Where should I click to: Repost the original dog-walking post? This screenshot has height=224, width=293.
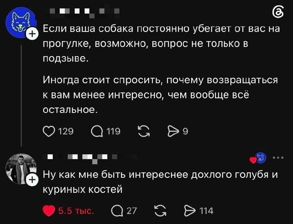click(144, 131)
